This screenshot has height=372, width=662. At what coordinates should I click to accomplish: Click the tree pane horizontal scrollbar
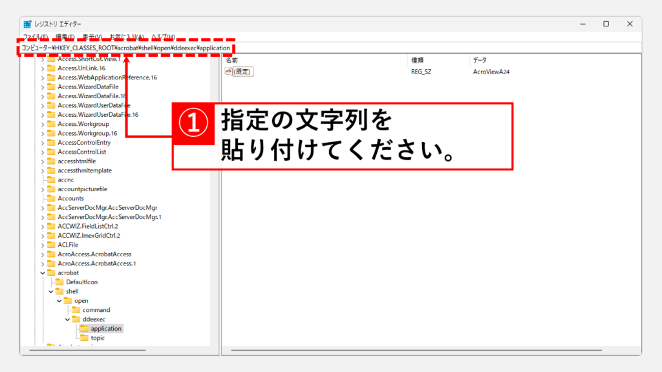click(x=116, y=351)
